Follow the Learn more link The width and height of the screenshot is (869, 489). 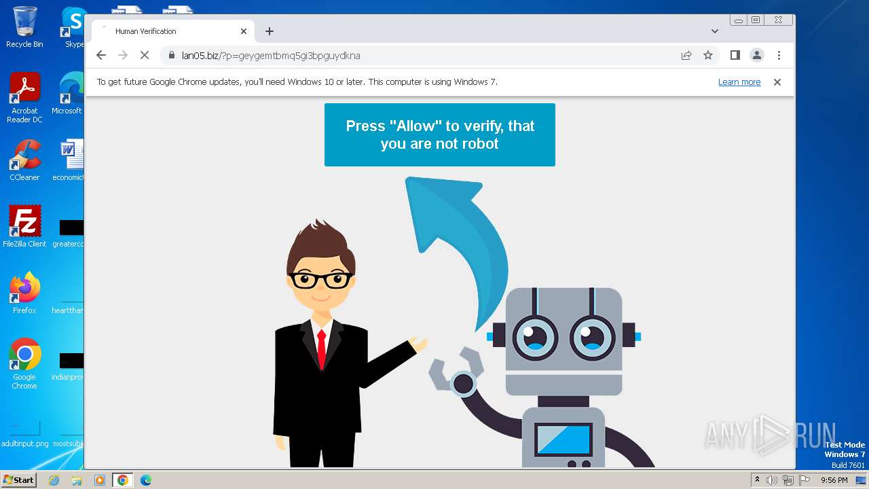click(x=739, y=82)
